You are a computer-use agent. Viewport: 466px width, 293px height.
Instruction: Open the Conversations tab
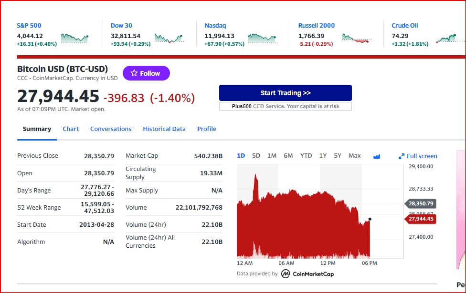click(111, 129)
